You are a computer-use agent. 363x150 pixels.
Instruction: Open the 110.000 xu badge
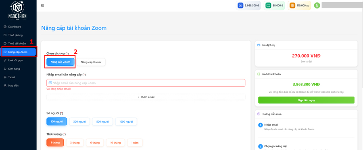pos(299,6)
